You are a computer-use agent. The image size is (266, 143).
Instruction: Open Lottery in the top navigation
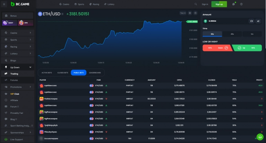point(109,4)
